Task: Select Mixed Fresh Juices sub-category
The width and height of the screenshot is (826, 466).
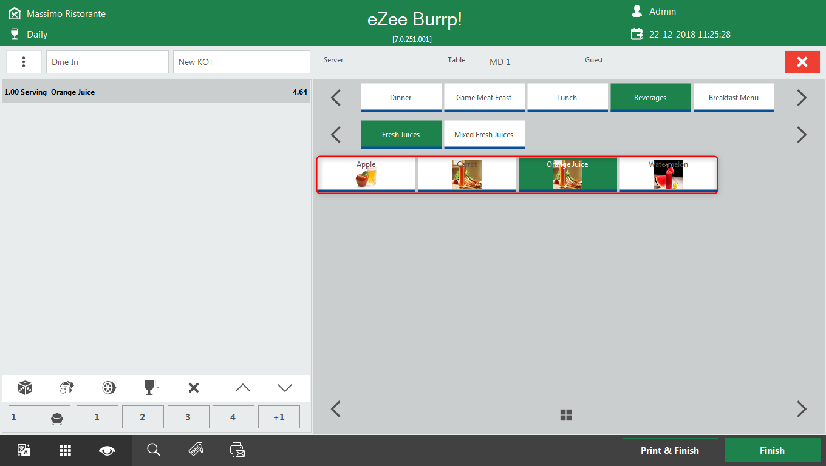Action: click(x=484, y=135)
